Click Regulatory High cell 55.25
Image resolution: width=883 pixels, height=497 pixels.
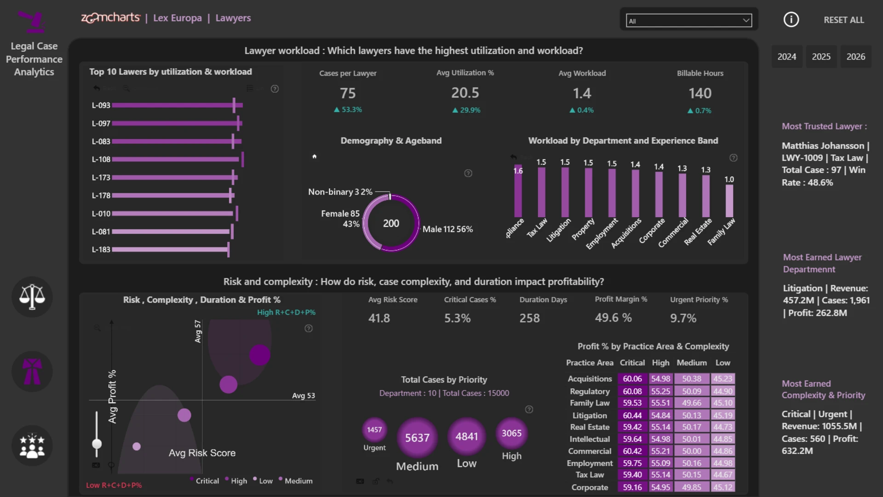coord(660,391)
